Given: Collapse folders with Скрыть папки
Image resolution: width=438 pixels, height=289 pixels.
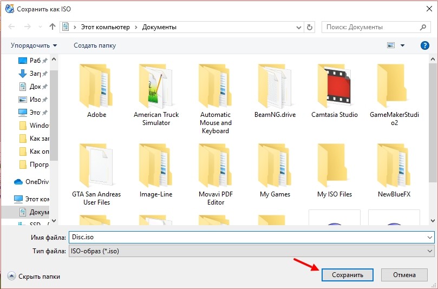Looking at the screenshot, I should 34,276.
